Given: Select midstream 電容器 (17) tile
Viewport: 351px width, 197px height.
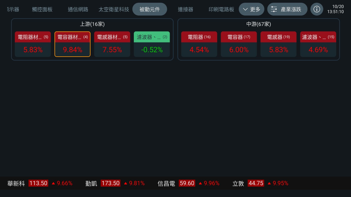Looking at the screenshot, I should tap(239, 44).
